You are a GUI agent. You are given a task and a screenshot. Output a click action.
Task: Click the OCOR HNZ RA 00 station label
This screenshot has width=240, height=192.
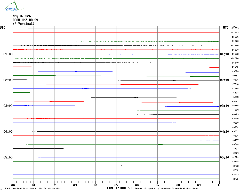pyautogui.click(x=25, y=20)
